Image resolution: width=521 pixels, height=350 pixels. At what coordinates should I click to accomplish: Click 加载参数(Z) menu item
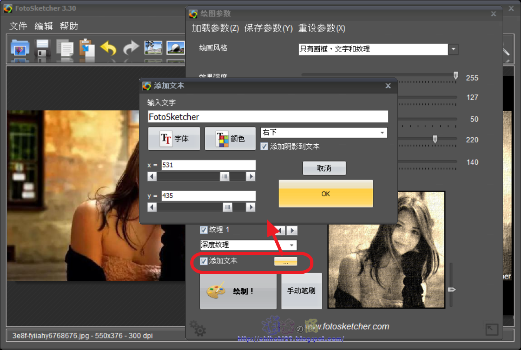click(x=215, y=28)
